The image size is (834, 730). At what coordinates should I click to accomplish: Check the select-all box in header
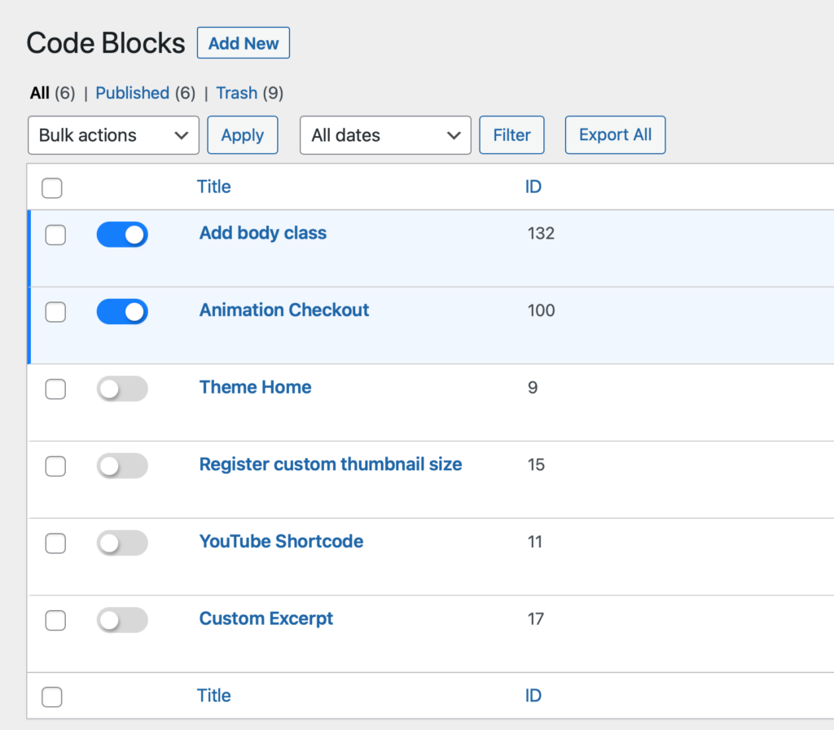point(52,188)
